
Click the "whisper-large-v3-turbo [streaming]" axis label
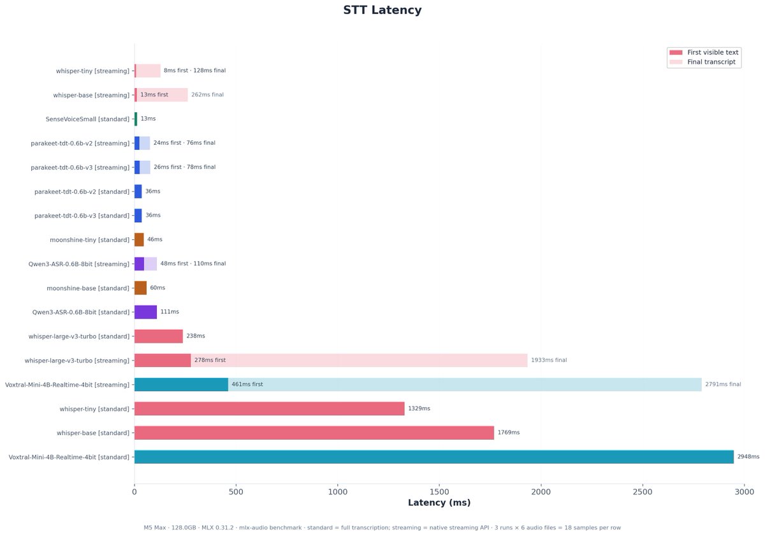[x=77, y=361]
